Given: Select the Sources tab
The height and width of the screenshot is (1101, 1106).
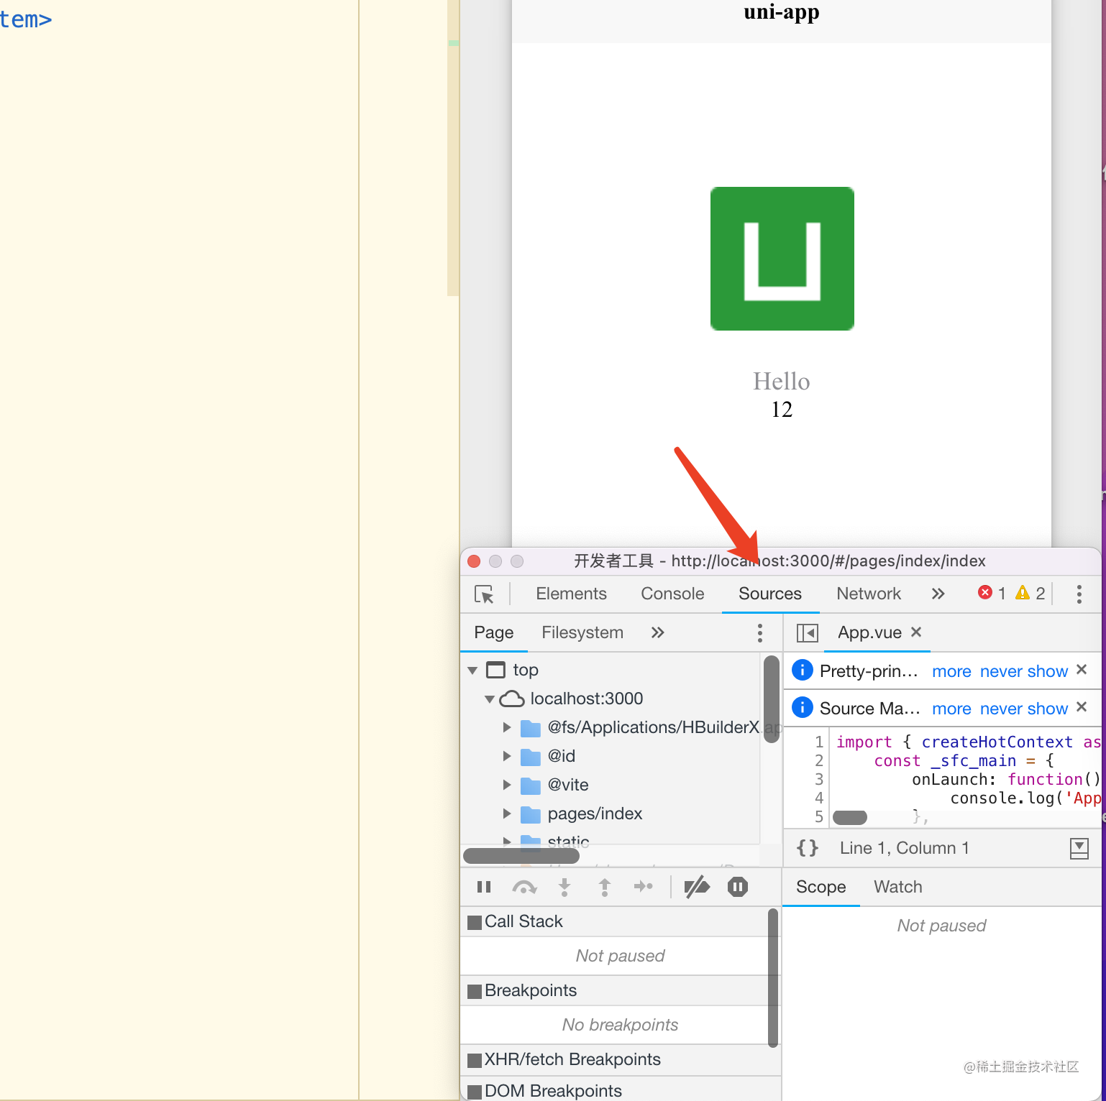Looking at the screenshot, I should (x=770, y=594).
